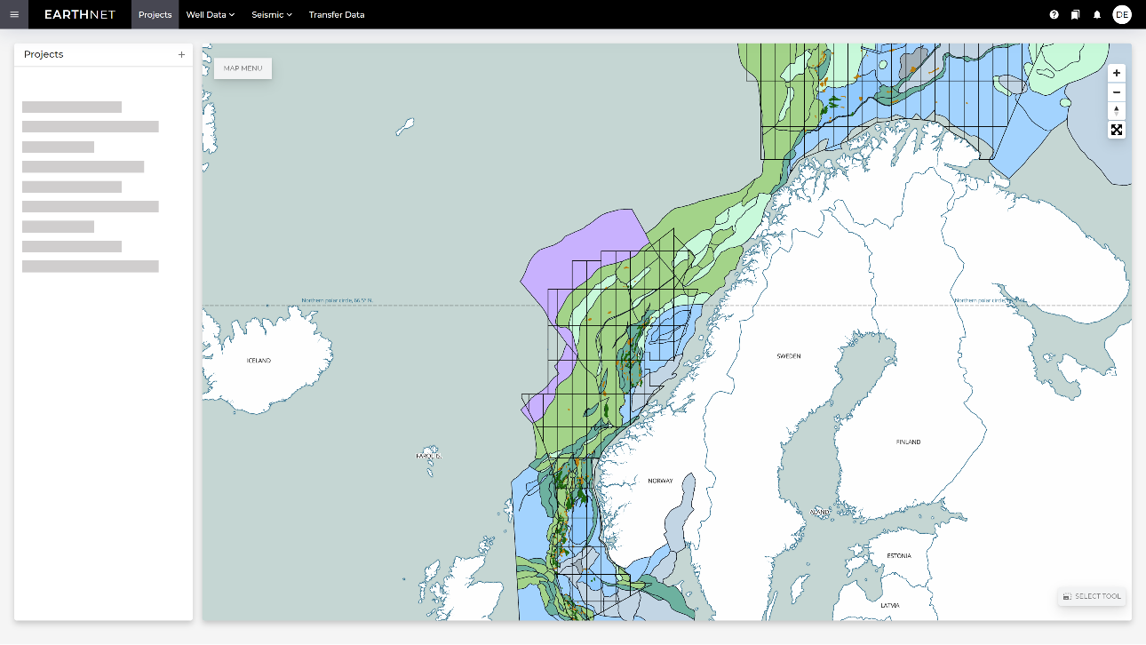Open the Transfer Data menu
Screen dimensions: 1146x645
(337, 14)
